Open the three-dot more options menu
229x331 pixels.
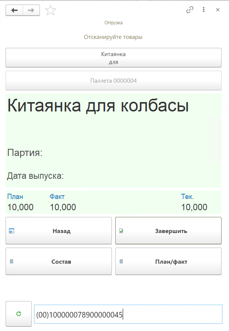click(204, 10)
